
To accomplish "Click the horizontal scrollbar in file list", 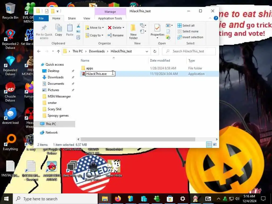I will click(138, 139).
